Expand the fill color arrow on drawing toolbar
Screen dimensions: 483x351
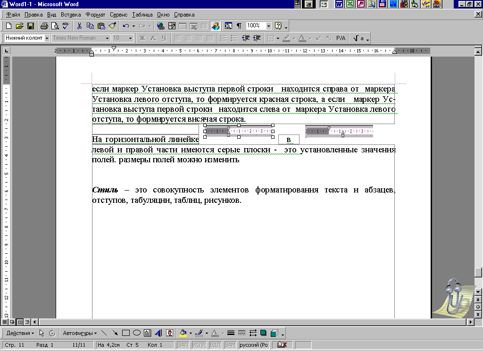(191, 333)
